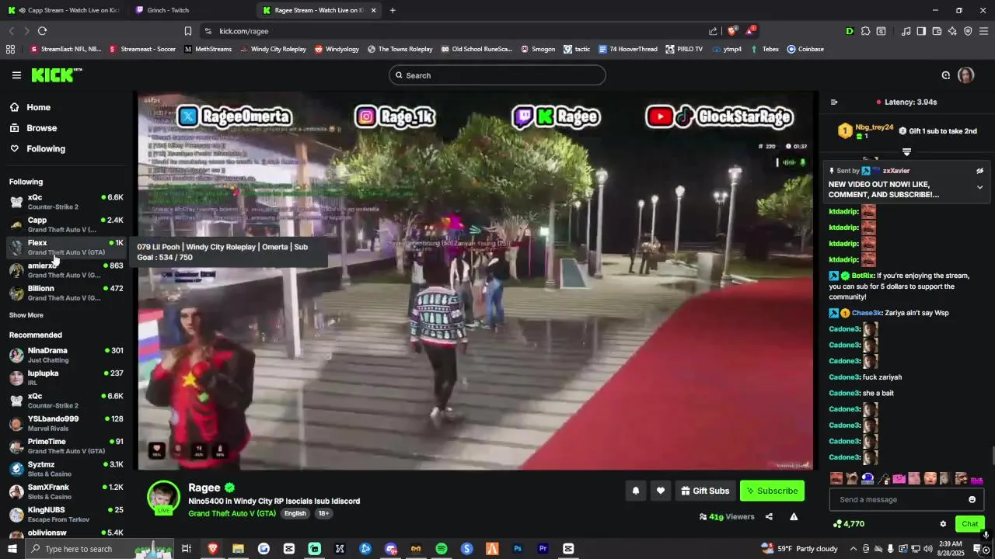
Task: Click the heart follow icon
Action: (x=661, y=491)
